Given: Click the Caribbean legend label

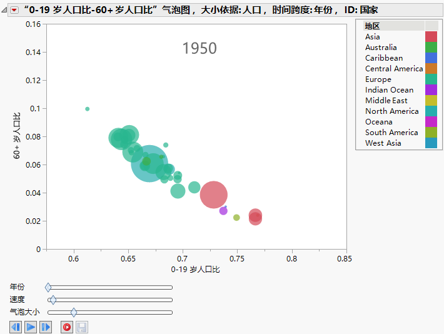Looking at the screenshot, I should pyautogui.click(x=384, y=58).
